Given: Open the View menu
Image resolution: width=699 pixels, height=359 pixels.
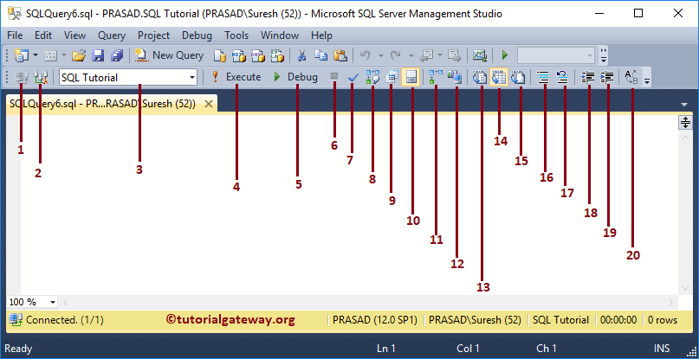Looking at the screenshot, I should click(x=74, y=35).
